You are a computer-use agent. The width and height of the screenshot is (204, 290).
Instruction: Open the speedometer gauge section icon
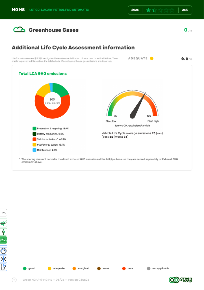pyautogui.click(x=3, y=251)
